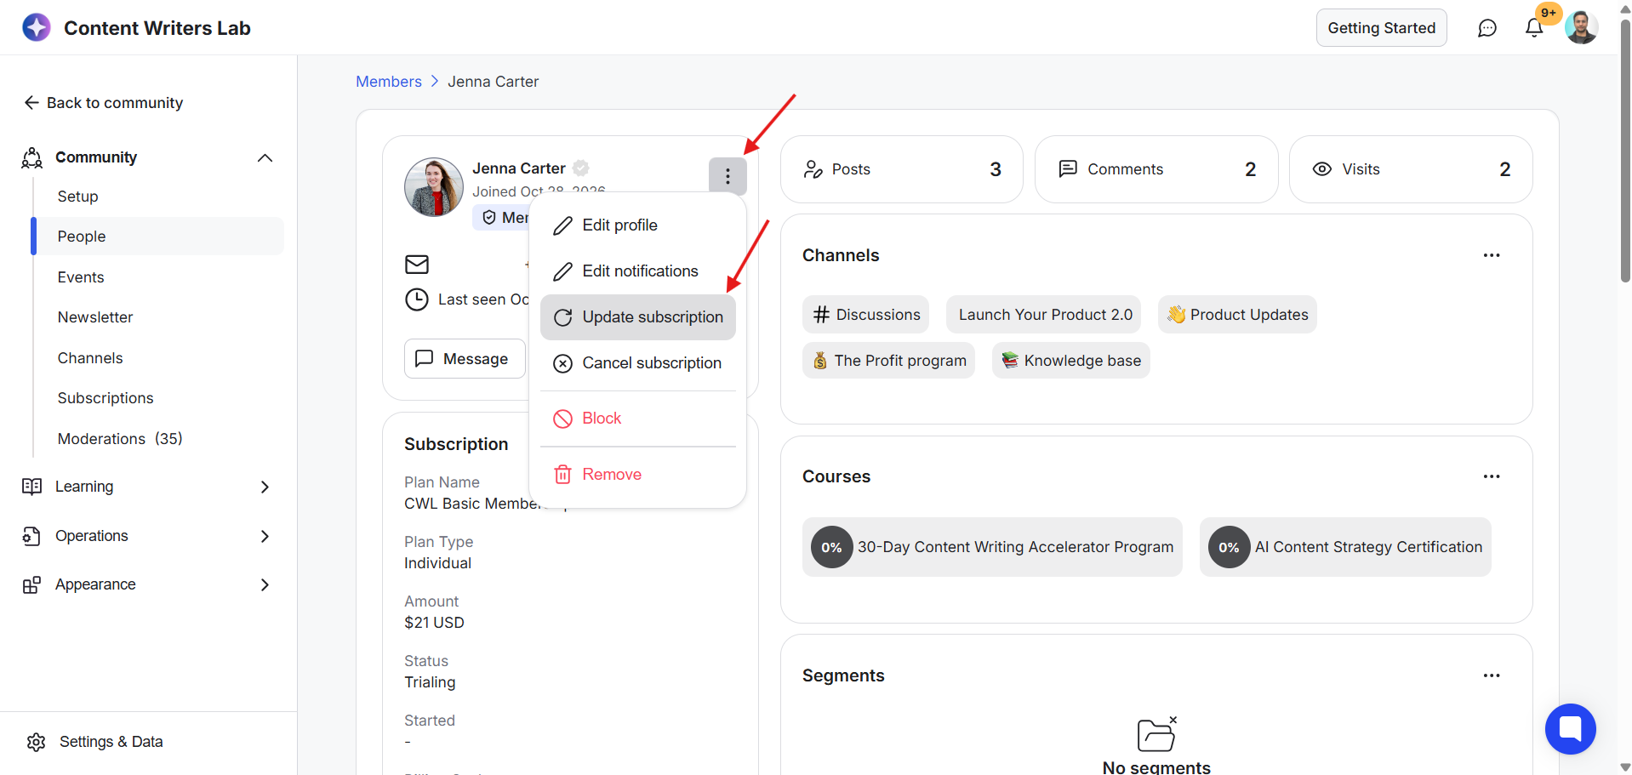Expand the Appearance section chevron
Image resolution: width=1632 pixels, height=775 pixels.
tap(265, 584)
